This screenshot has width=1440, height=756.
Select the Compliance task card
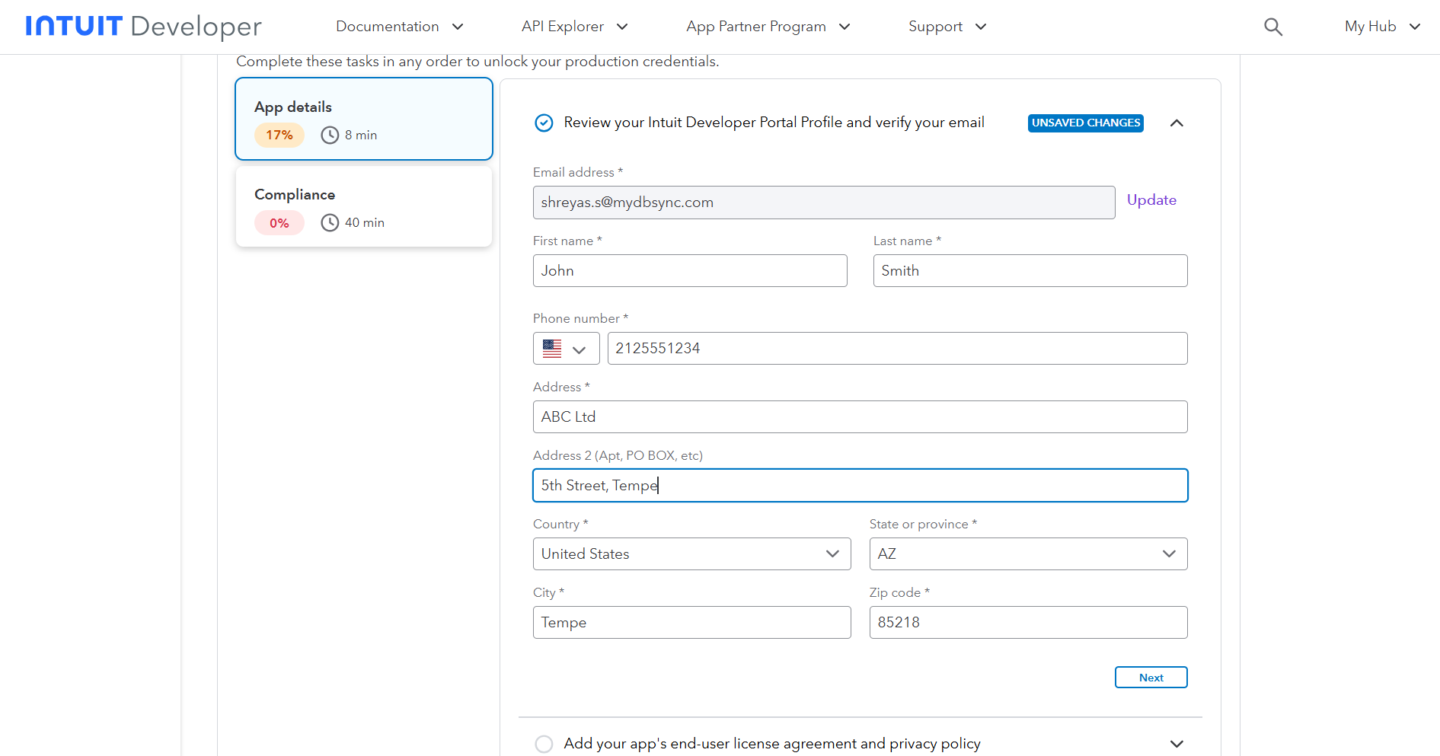pos(364,206)
